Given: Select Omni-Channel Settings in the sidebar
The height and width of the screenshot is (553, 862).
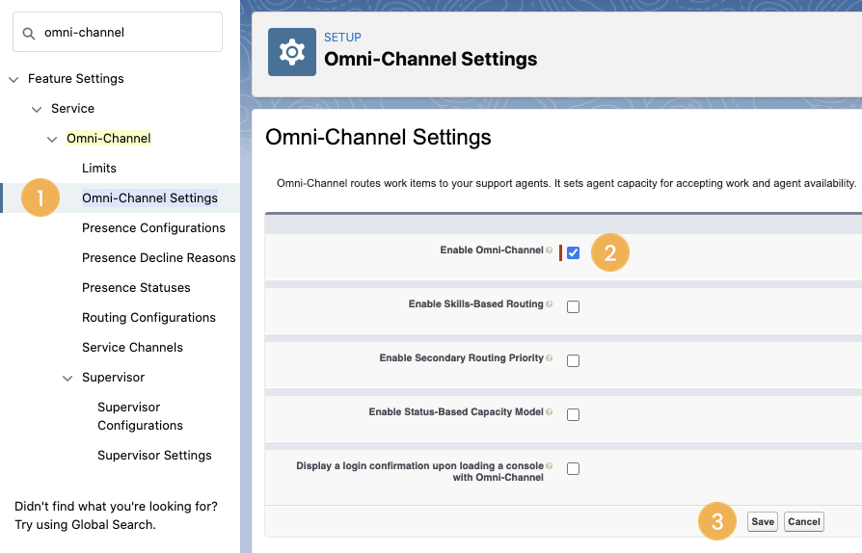Looking at the screenshot, I should [x=149, y=197].
